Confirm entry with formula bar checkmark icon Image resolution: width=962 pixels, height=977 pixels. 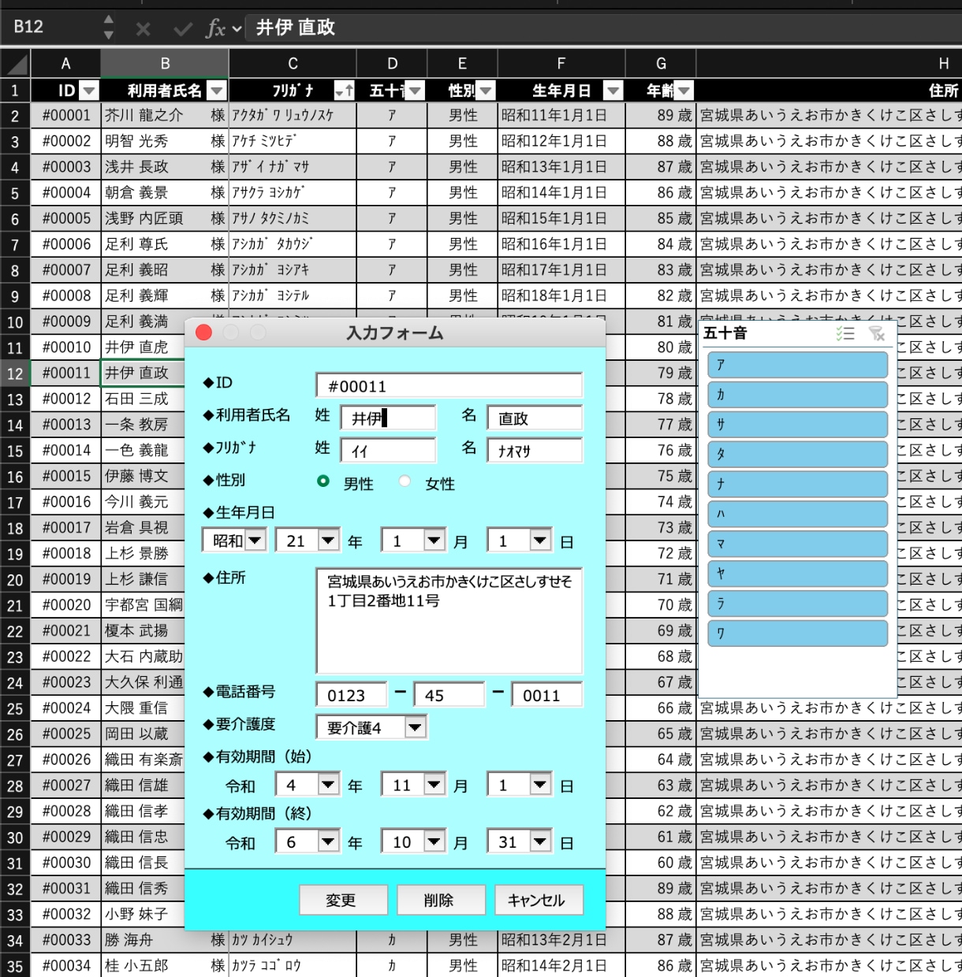(x=183, y=29)
